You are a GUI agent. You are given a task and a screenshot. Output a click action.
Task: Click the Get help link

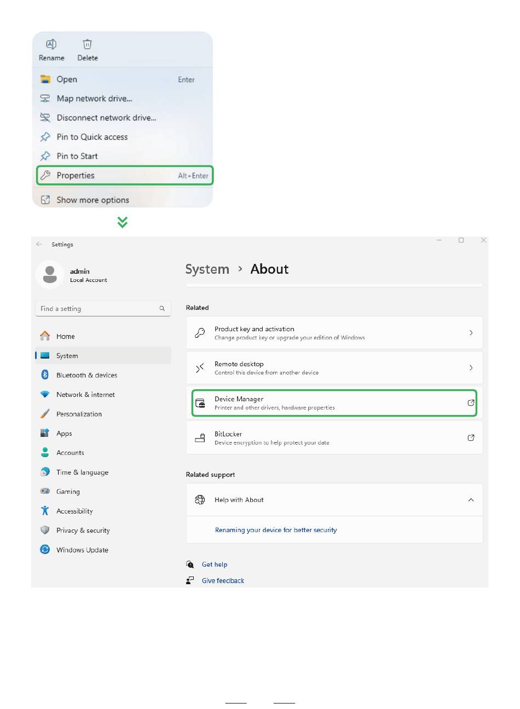click(215, 564)
